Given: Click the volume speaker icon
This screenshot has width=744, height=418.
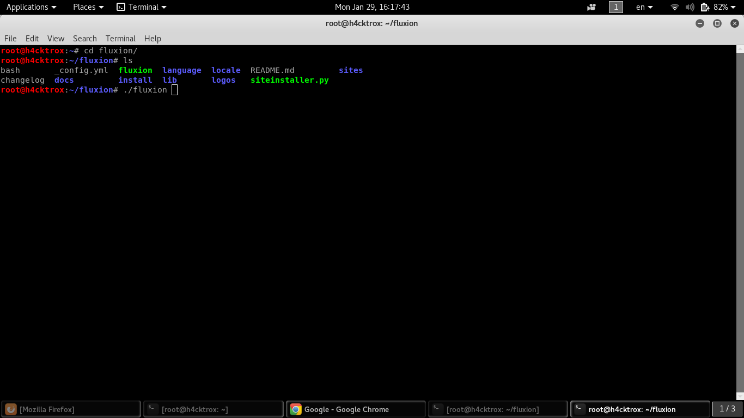Looking at the screenshot, I should click(690, 7).
